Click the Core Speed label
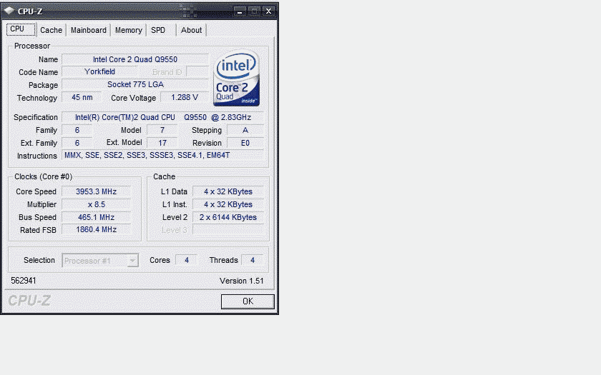Screen dimensions: 601x375 (x=36, y=191)
